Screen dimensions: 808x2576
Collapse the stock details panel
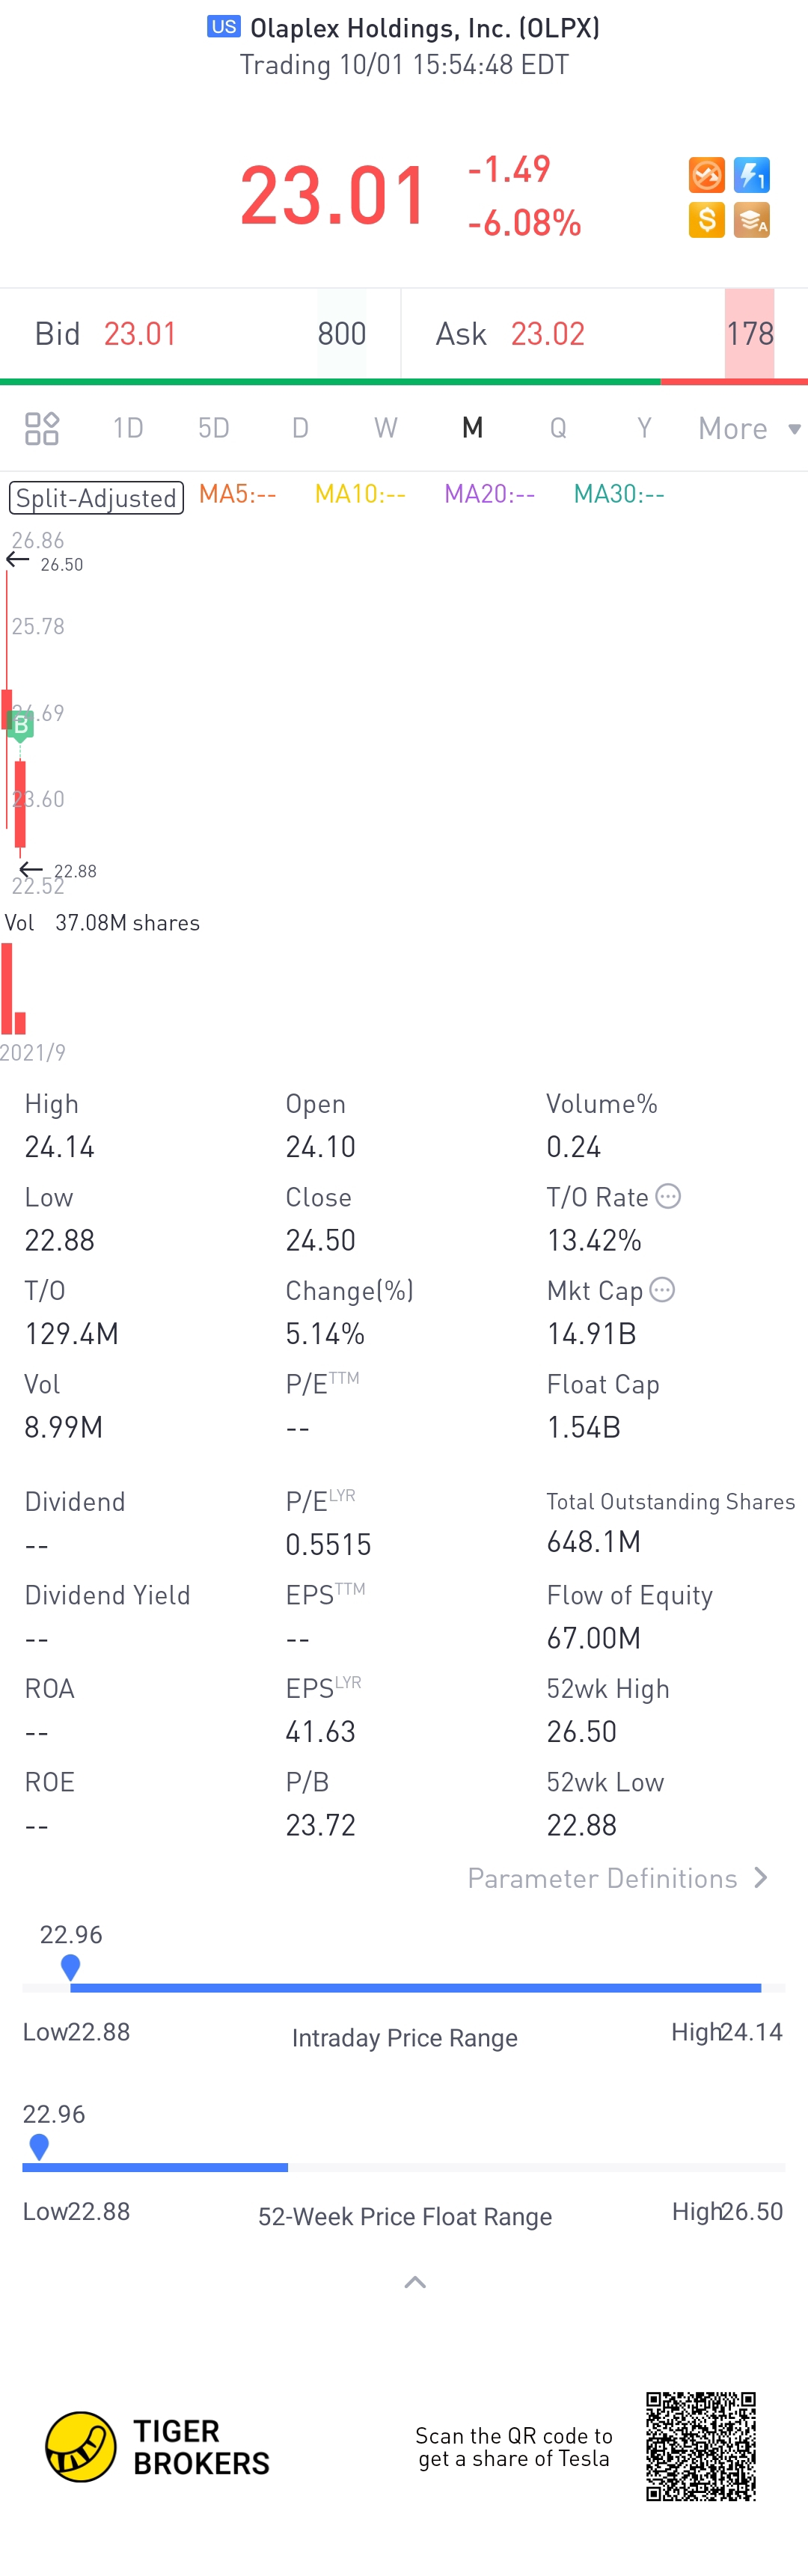click(x=415, y=2282)
